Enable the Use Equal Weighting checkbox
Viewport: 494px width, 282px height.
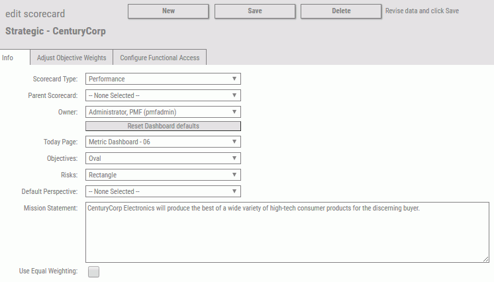point(93,271)
